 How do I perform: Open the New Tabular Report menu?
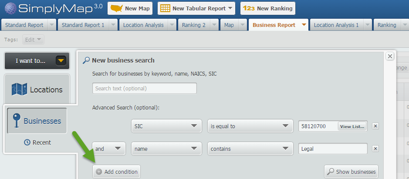[x=196, y=8]
